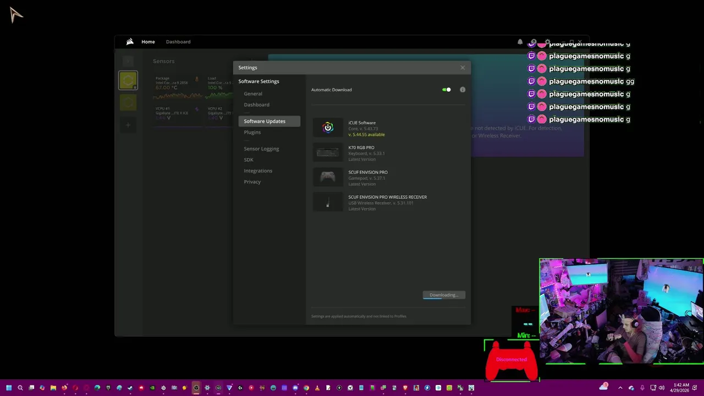Click the 'K70 RGB PRO' entry name
Screen dimensions: 704x396
[x=361, y=147]
